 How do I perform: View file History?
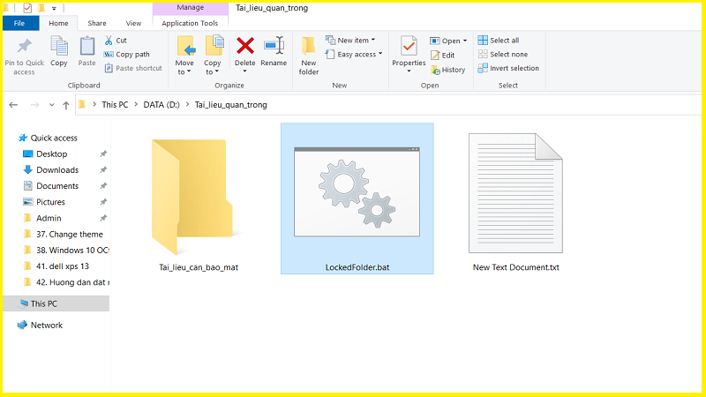(x=448, y=70)
